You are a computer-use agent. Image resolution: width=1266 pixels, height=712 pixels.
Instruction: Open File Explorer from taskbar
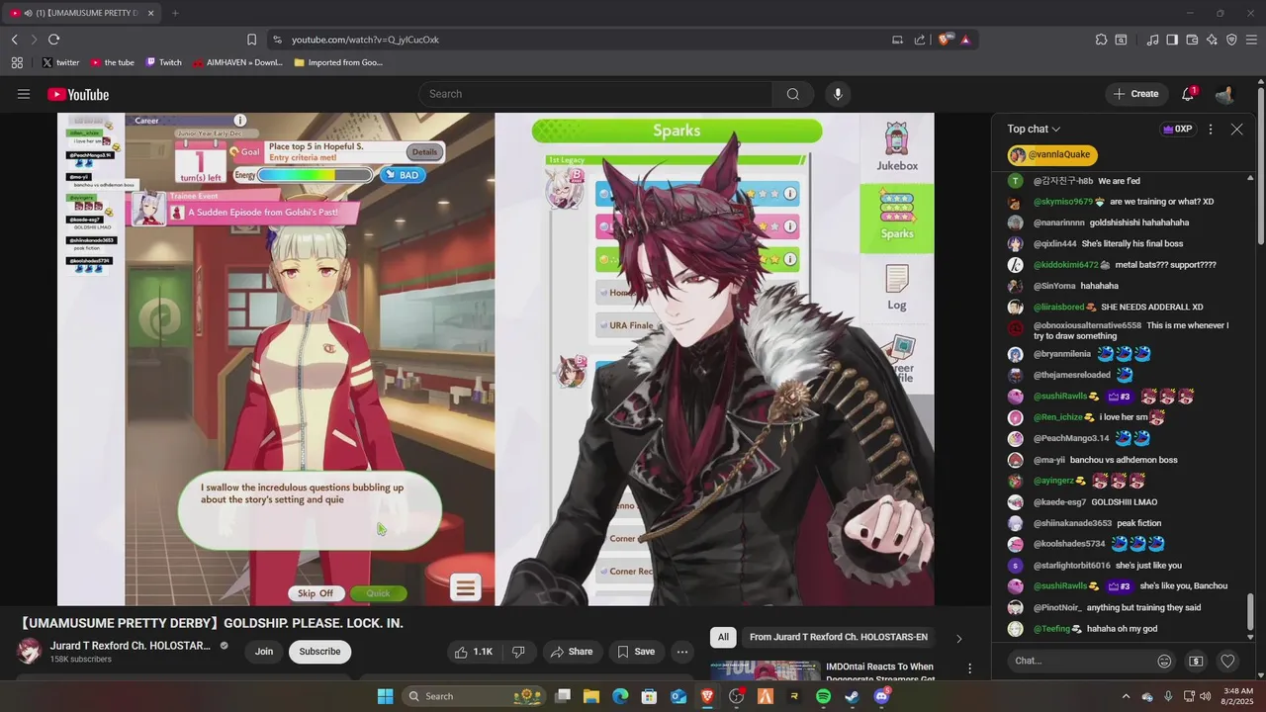click(591, 696)
